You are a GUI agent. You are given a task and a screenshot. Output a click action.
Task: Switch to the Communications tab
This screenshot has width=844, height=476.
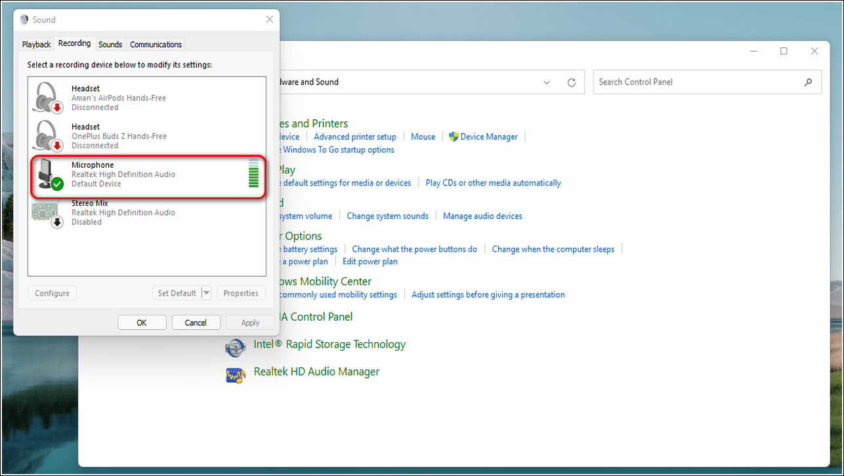(156, 45)
